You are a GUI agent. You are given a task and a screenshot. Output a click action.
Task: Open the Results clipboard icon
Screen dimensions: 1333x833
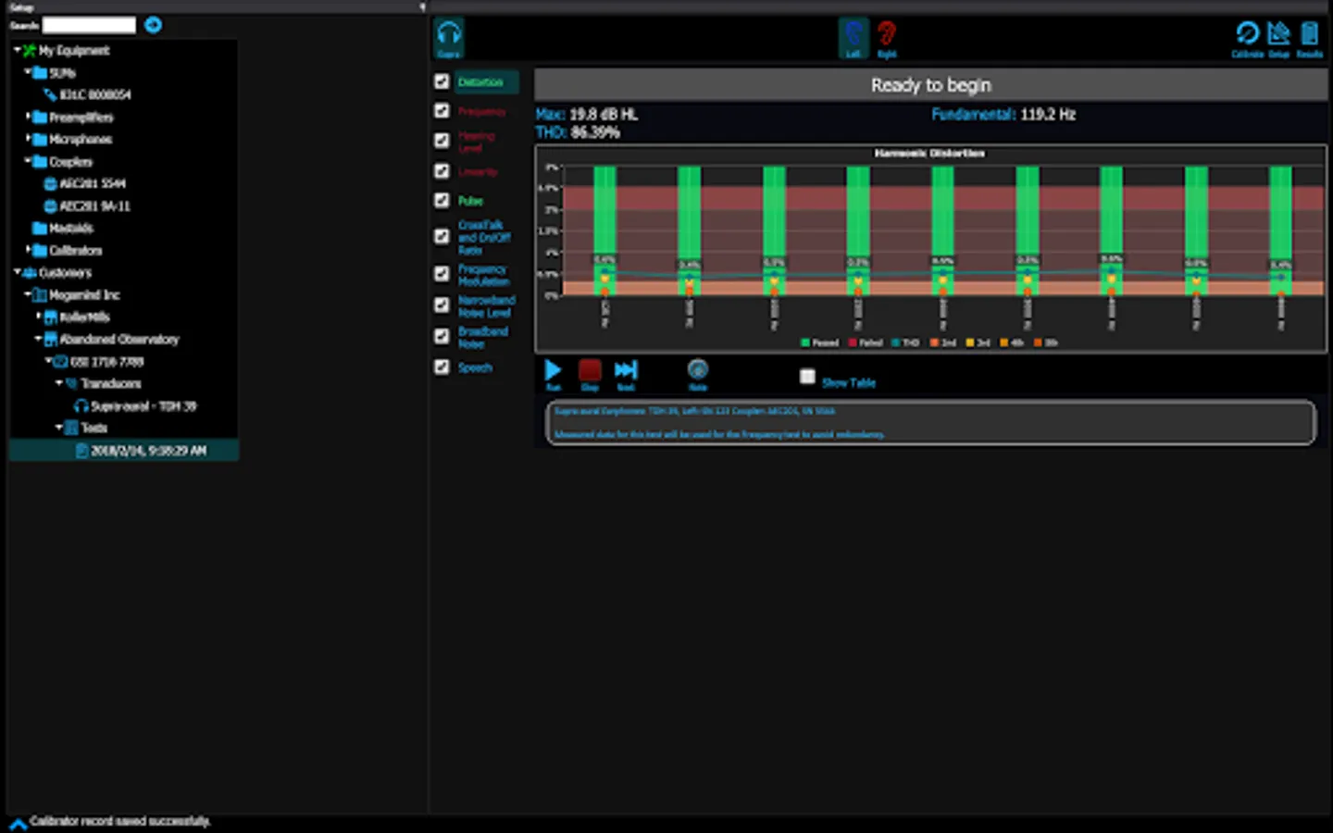[1309, 38]
